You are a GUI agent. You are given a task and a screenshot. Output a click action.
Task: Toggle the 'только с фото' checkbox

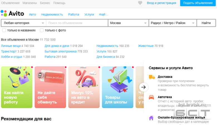[42, 30]
